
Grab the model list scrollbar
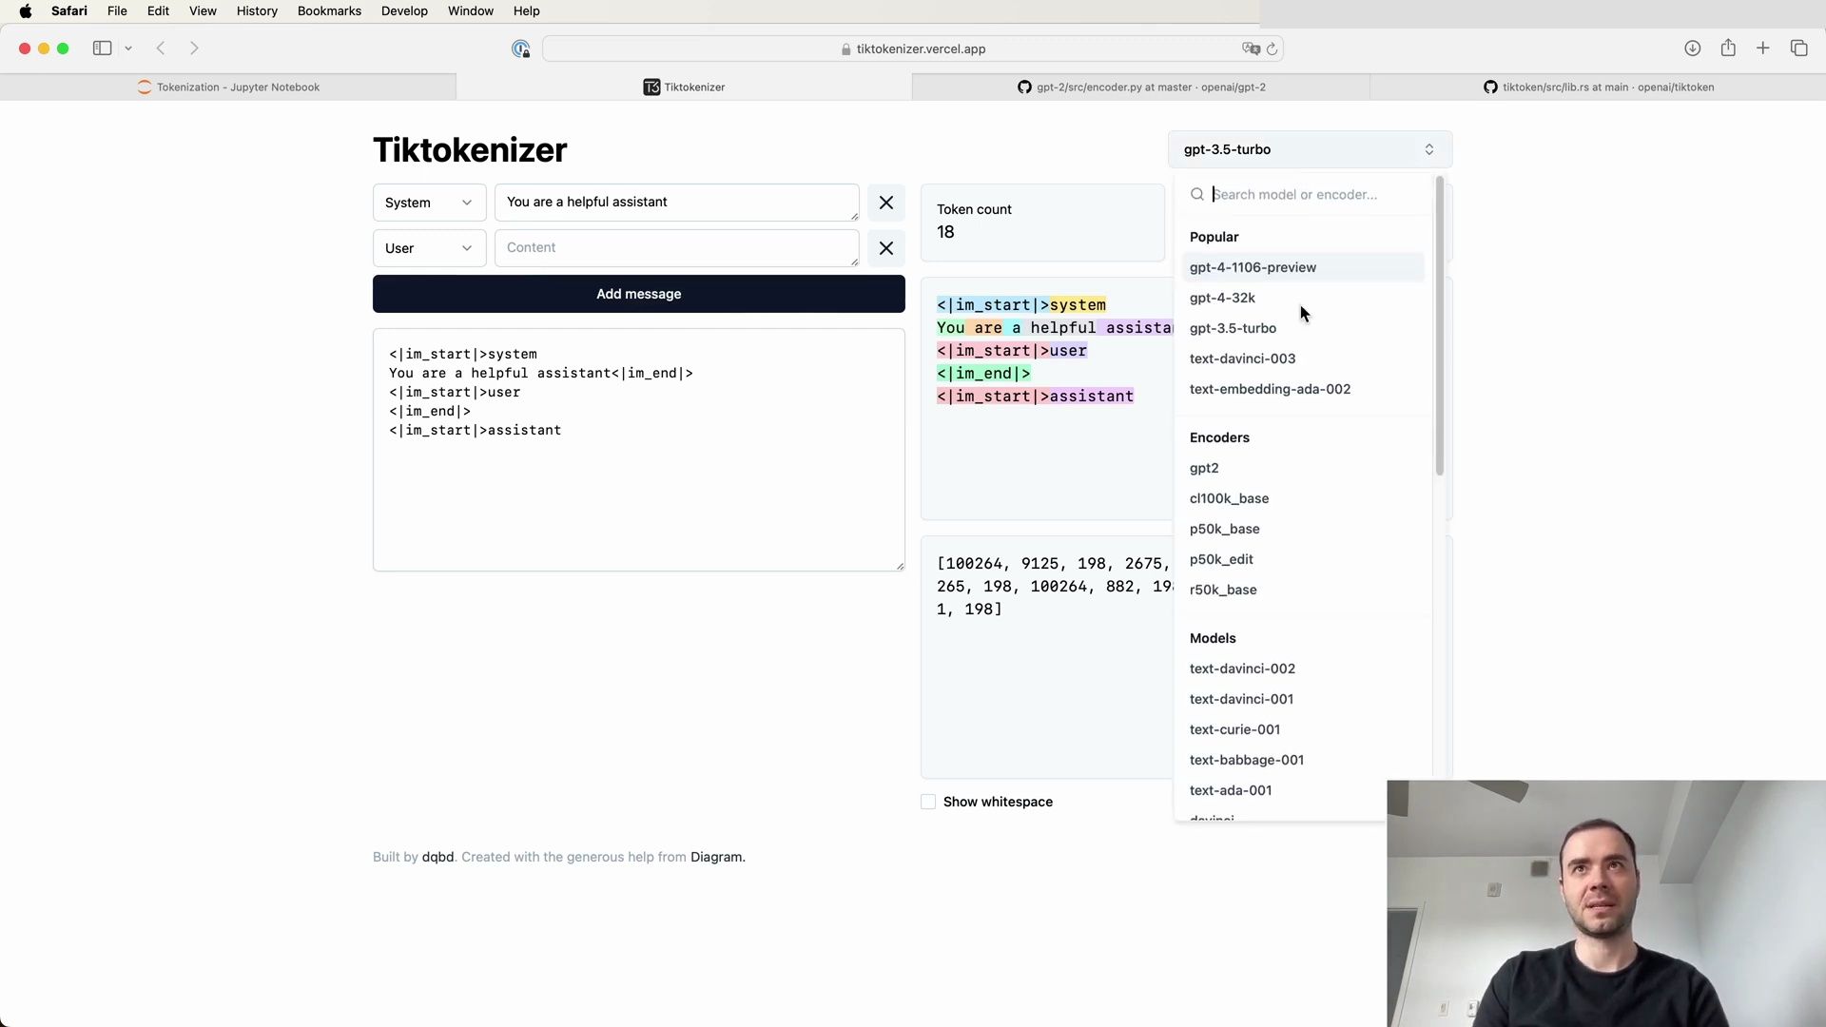coord(1440,326)
